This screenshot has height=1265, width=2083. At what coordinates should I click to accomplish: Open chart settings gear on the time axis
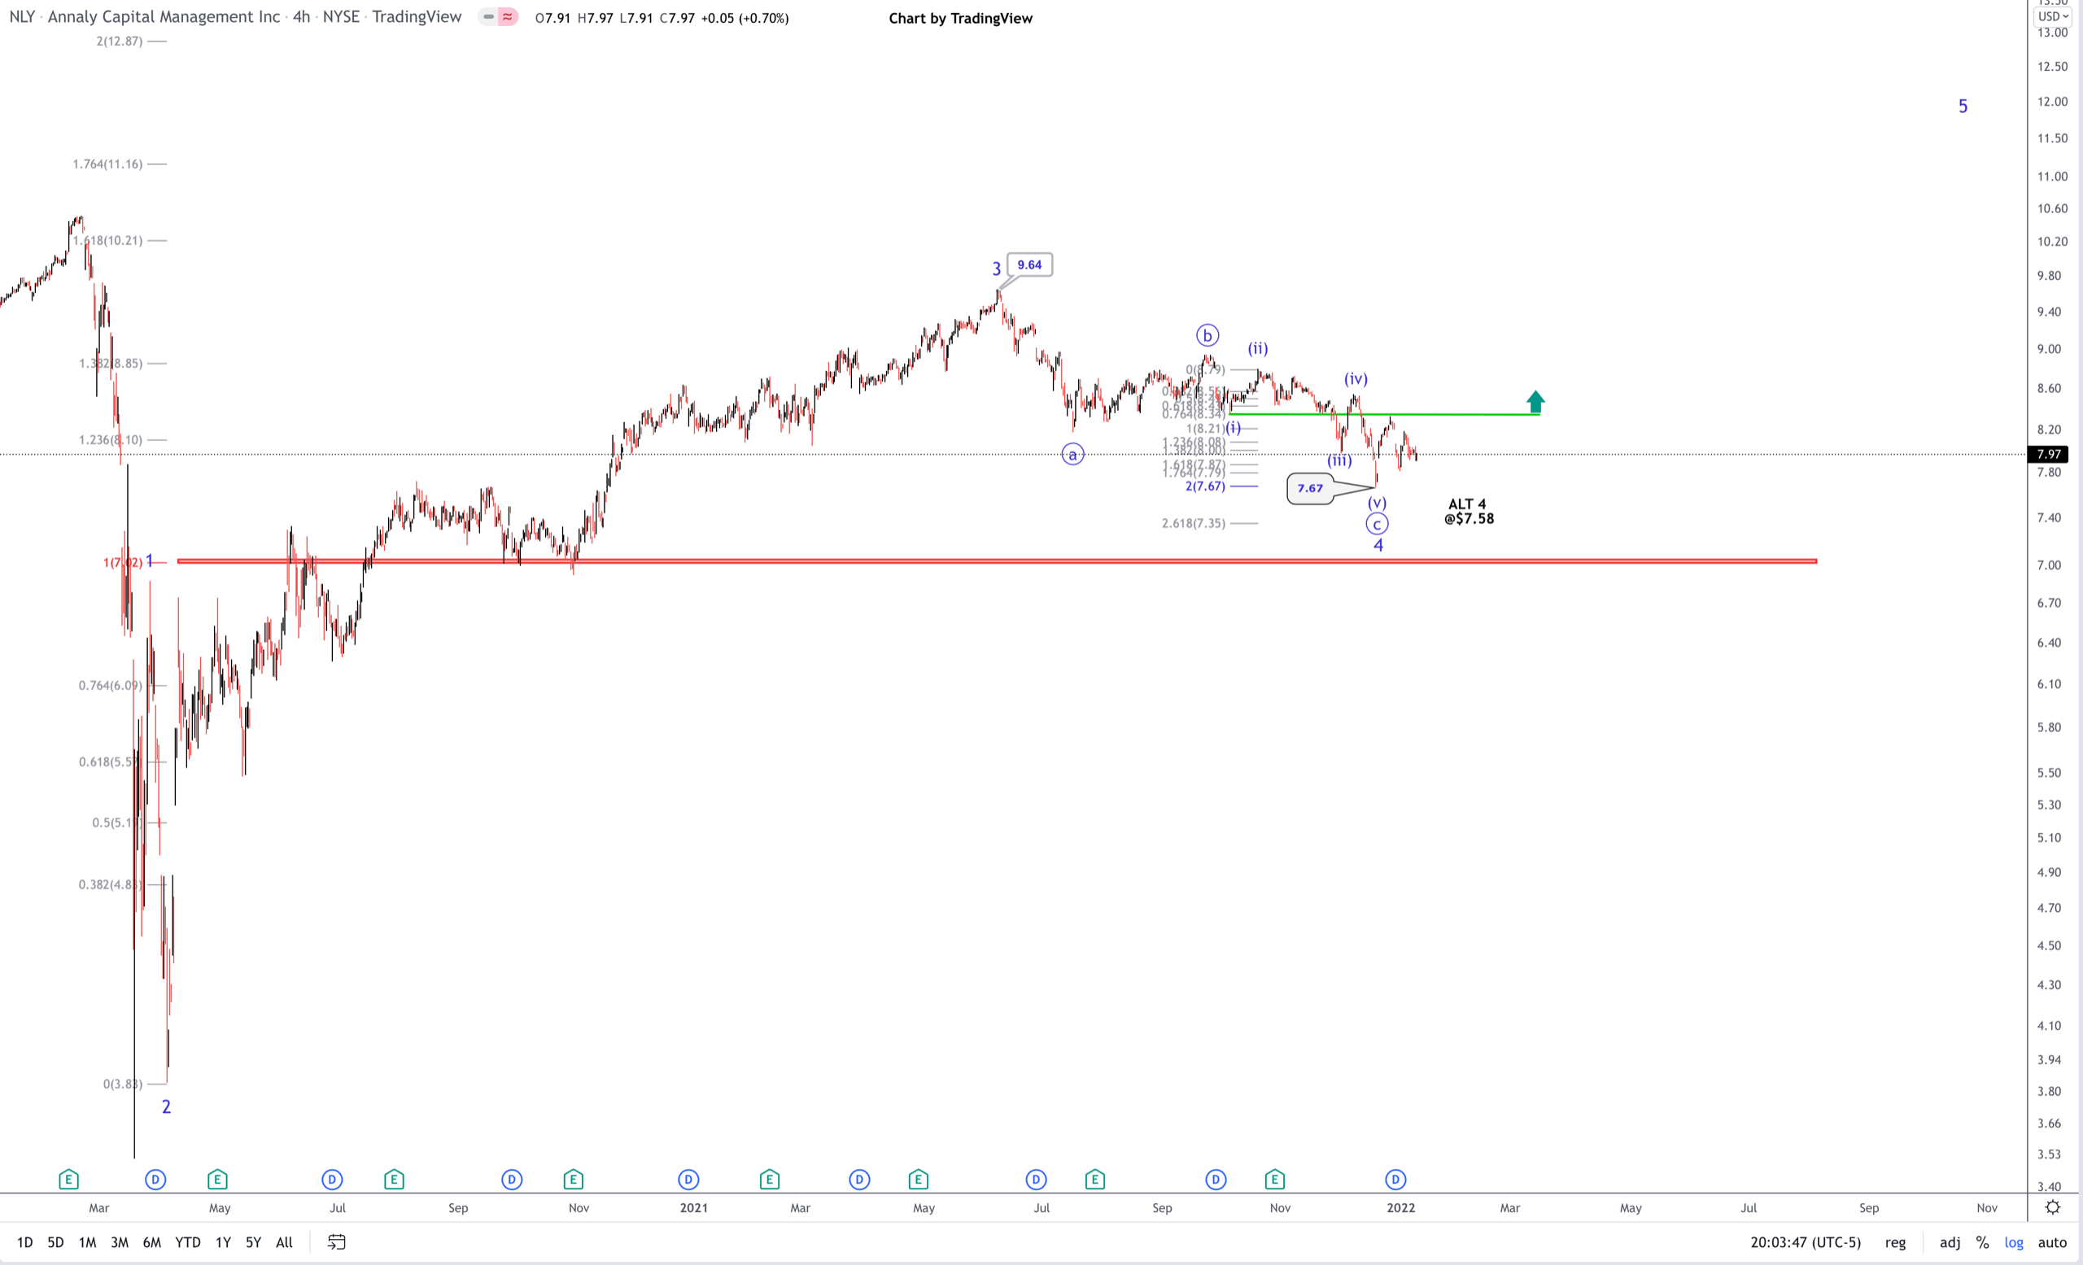coord(2053,1206)
